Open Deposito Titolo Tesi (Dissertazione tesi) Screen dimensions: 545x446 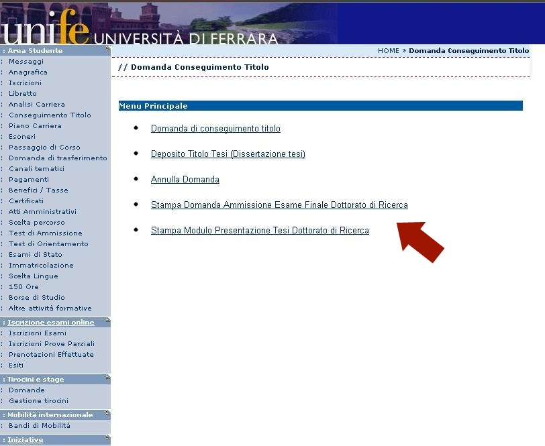[x=228, y=154]
